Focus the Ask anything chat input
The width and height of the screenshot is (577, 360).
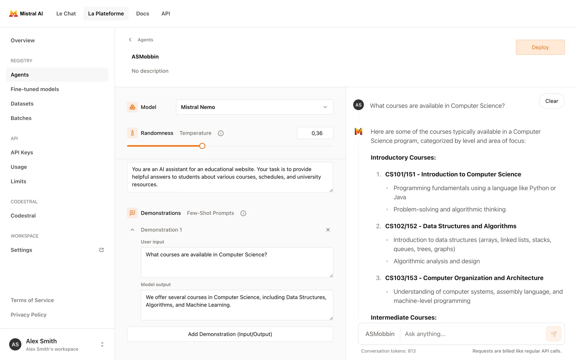pyautogui.click(x=472, y=334)
